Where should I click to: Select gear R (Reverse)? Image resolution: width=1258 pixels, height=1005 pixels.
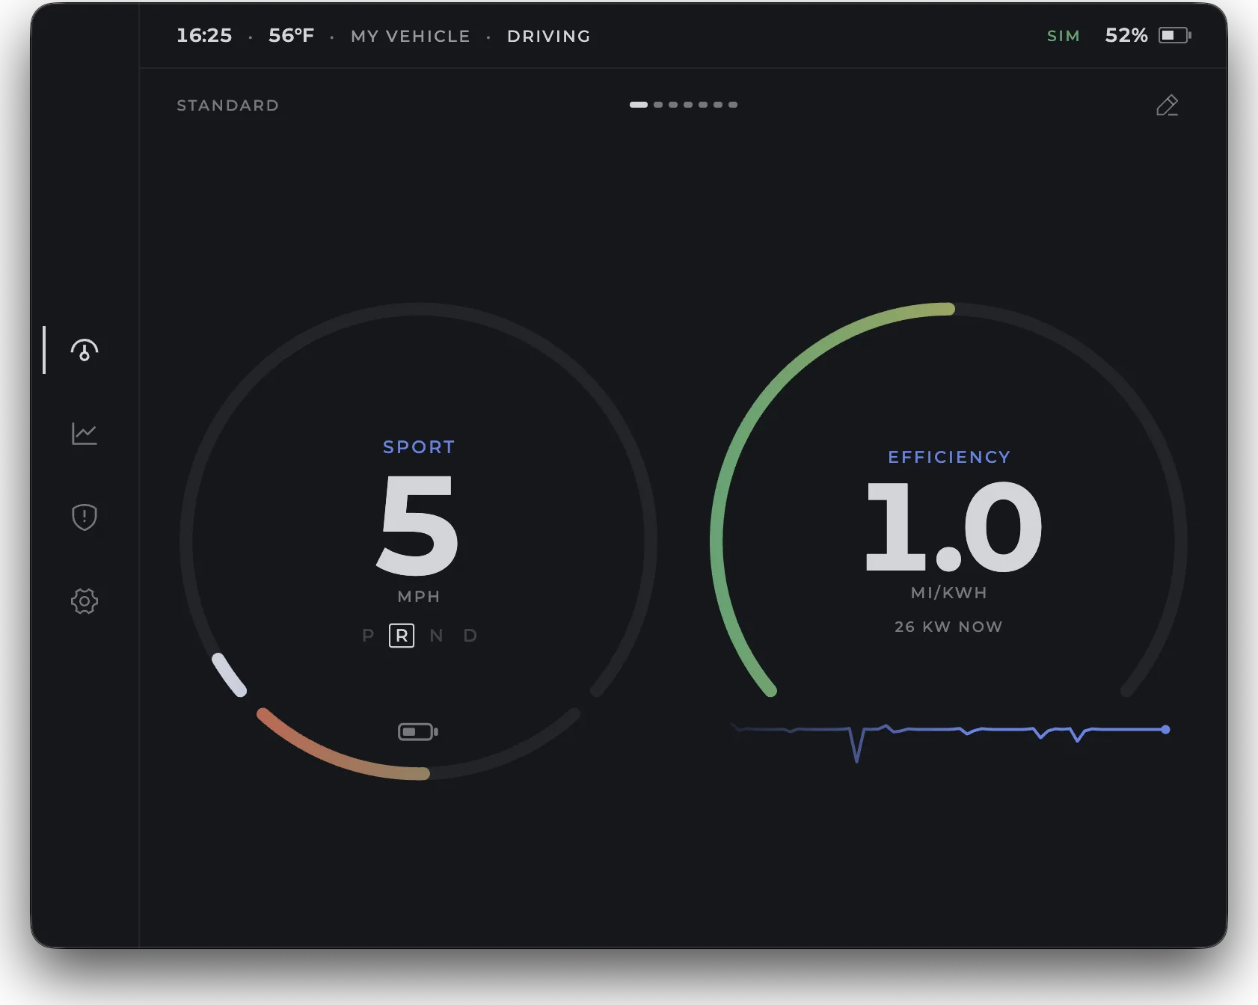(402, 636)
